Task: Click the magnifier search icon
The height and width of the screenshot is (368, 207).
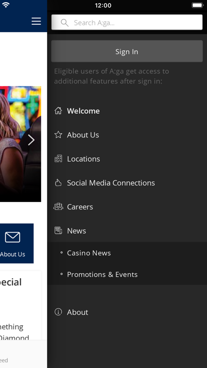Action: click(64, 23)
